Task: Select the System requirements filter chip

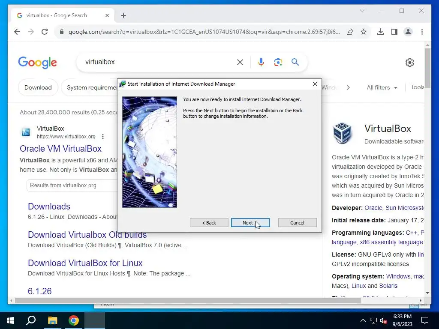Action: (90, 87)
